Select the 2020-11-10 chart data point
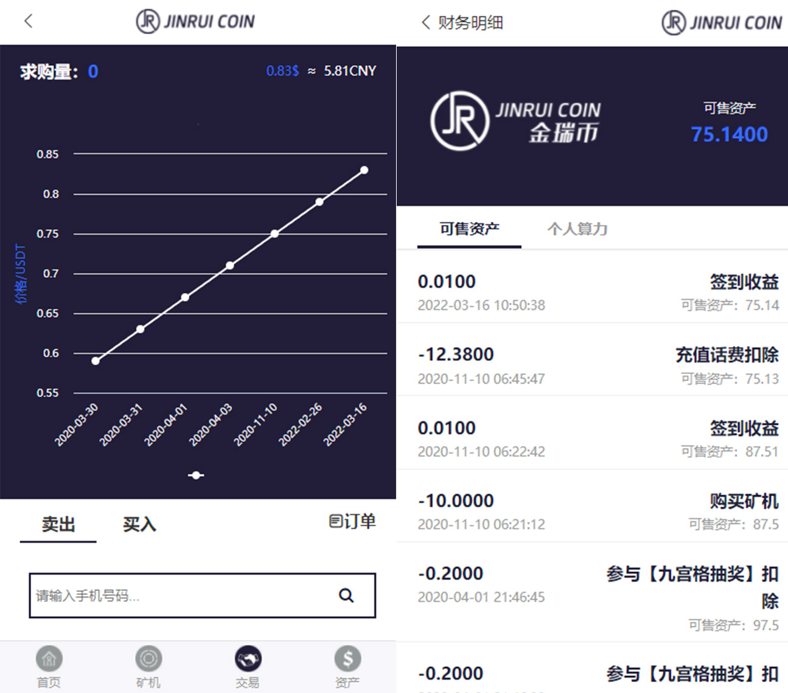The height and width of the screenshot is (693, 788). 274,233
